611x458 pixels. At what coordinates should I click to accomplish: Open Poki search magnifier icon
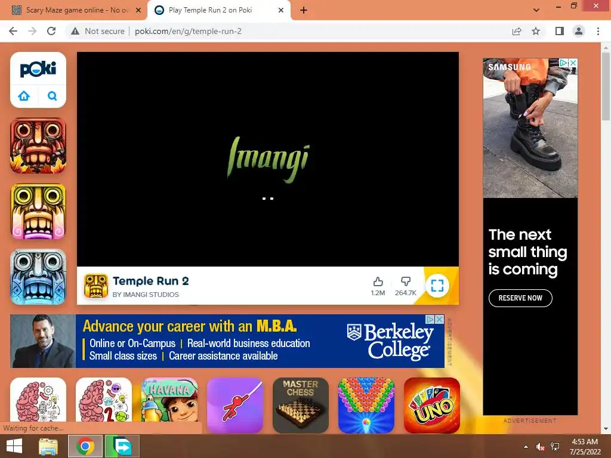(x=53, y=96)
